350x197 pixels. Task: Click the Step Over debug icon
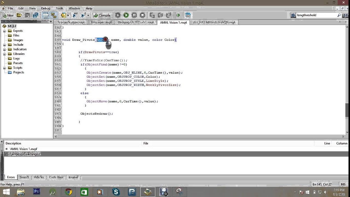[x=161, y=15]
